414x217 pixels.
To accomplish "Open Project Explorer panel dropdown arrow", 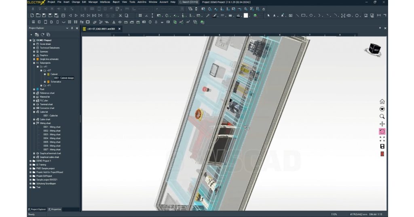I will click(x=67, y=28).
